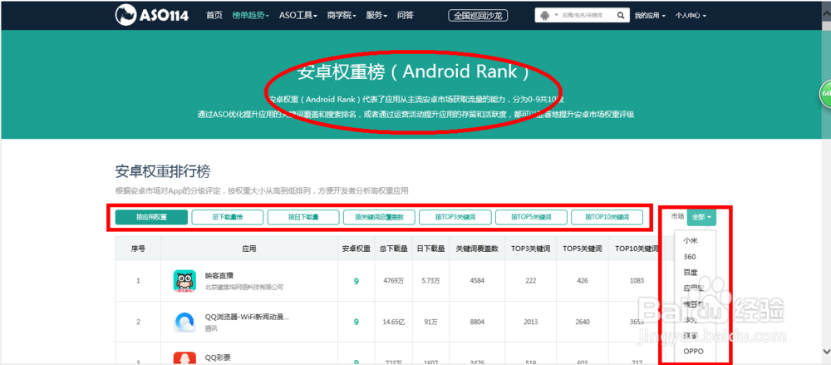The image size is (831, 365).
Task: Expand the 商学院 menu
Action: coord(342,16)
